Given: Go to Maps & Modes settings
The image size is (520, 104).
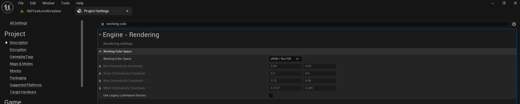Looking at the screenshot, I should pyautogui.click(x=21, y=64).
